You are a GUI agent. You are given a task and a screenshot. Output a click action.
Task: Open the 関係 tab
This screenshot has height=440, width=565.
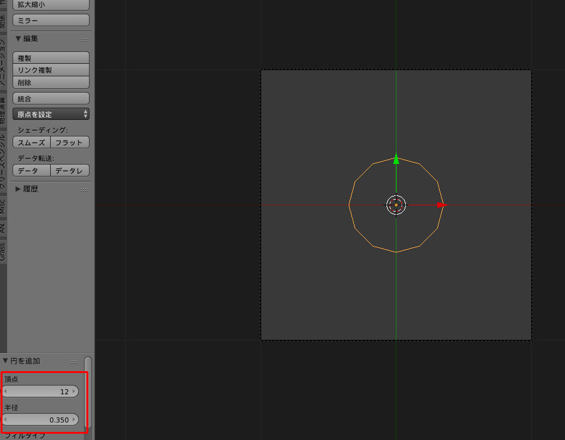pyautogui.click(x=3, y=22)
